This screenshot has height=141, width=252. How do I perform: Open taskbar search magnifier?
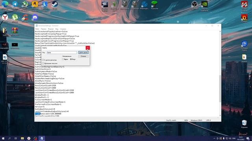[x=9, y=138]
